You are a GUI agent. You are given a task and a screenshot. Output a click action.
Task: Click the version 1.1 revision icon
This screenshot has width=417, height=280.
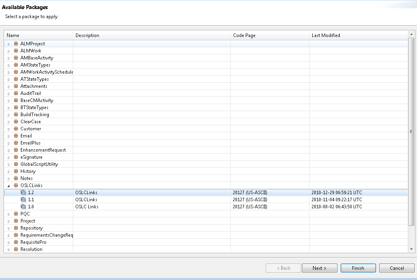(23, 200)
